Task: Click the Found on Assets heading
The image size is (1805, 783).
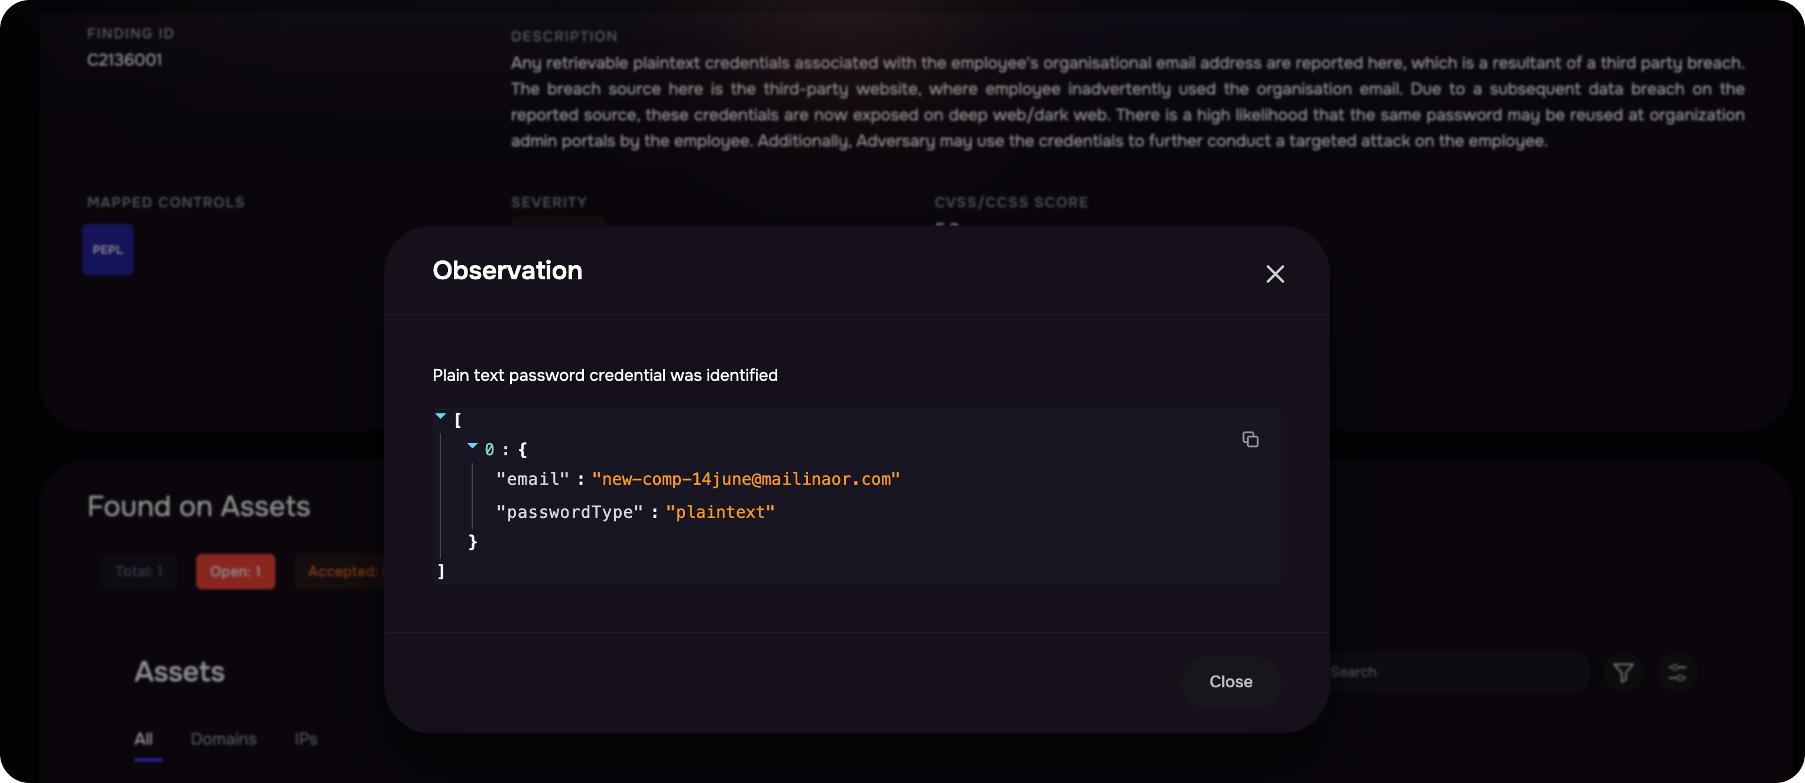Action: click(x=199, y=507)
